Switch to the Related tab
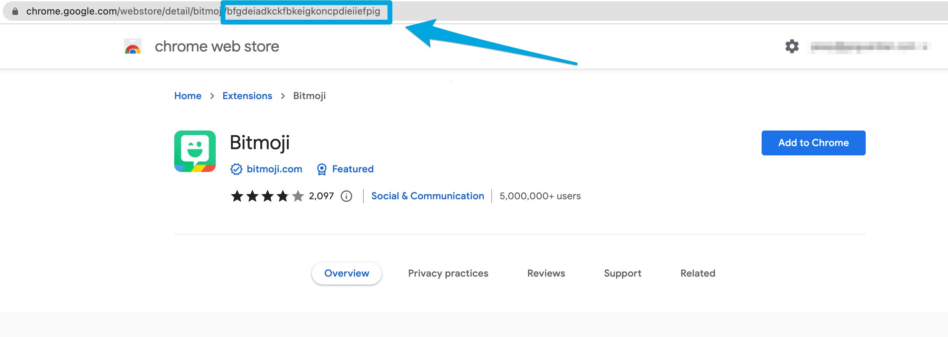The height and width of the screenshot is (337, 948). 698,273
